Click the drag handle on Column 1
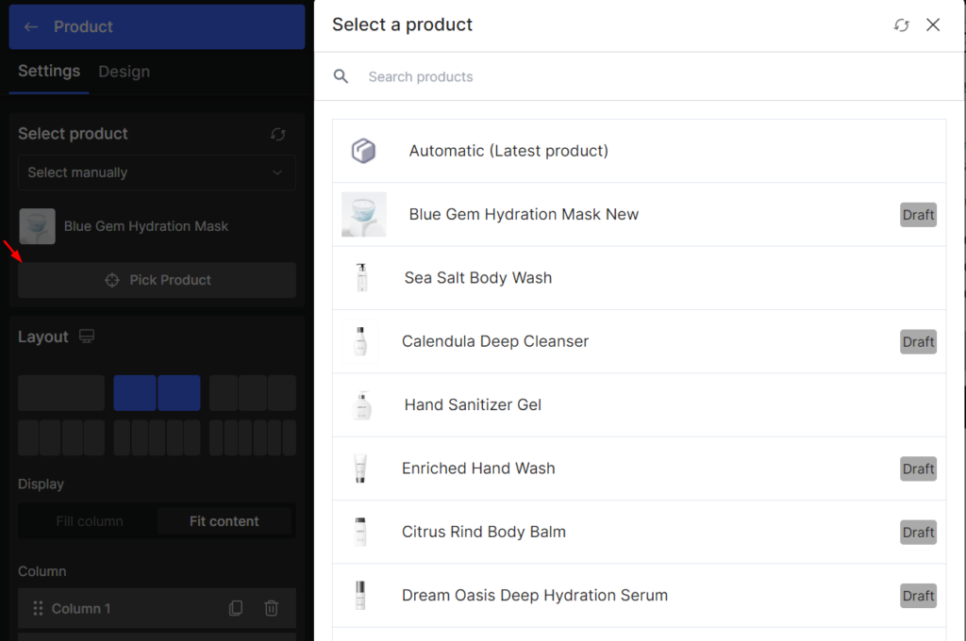The image size is (966, 641). 38,608
